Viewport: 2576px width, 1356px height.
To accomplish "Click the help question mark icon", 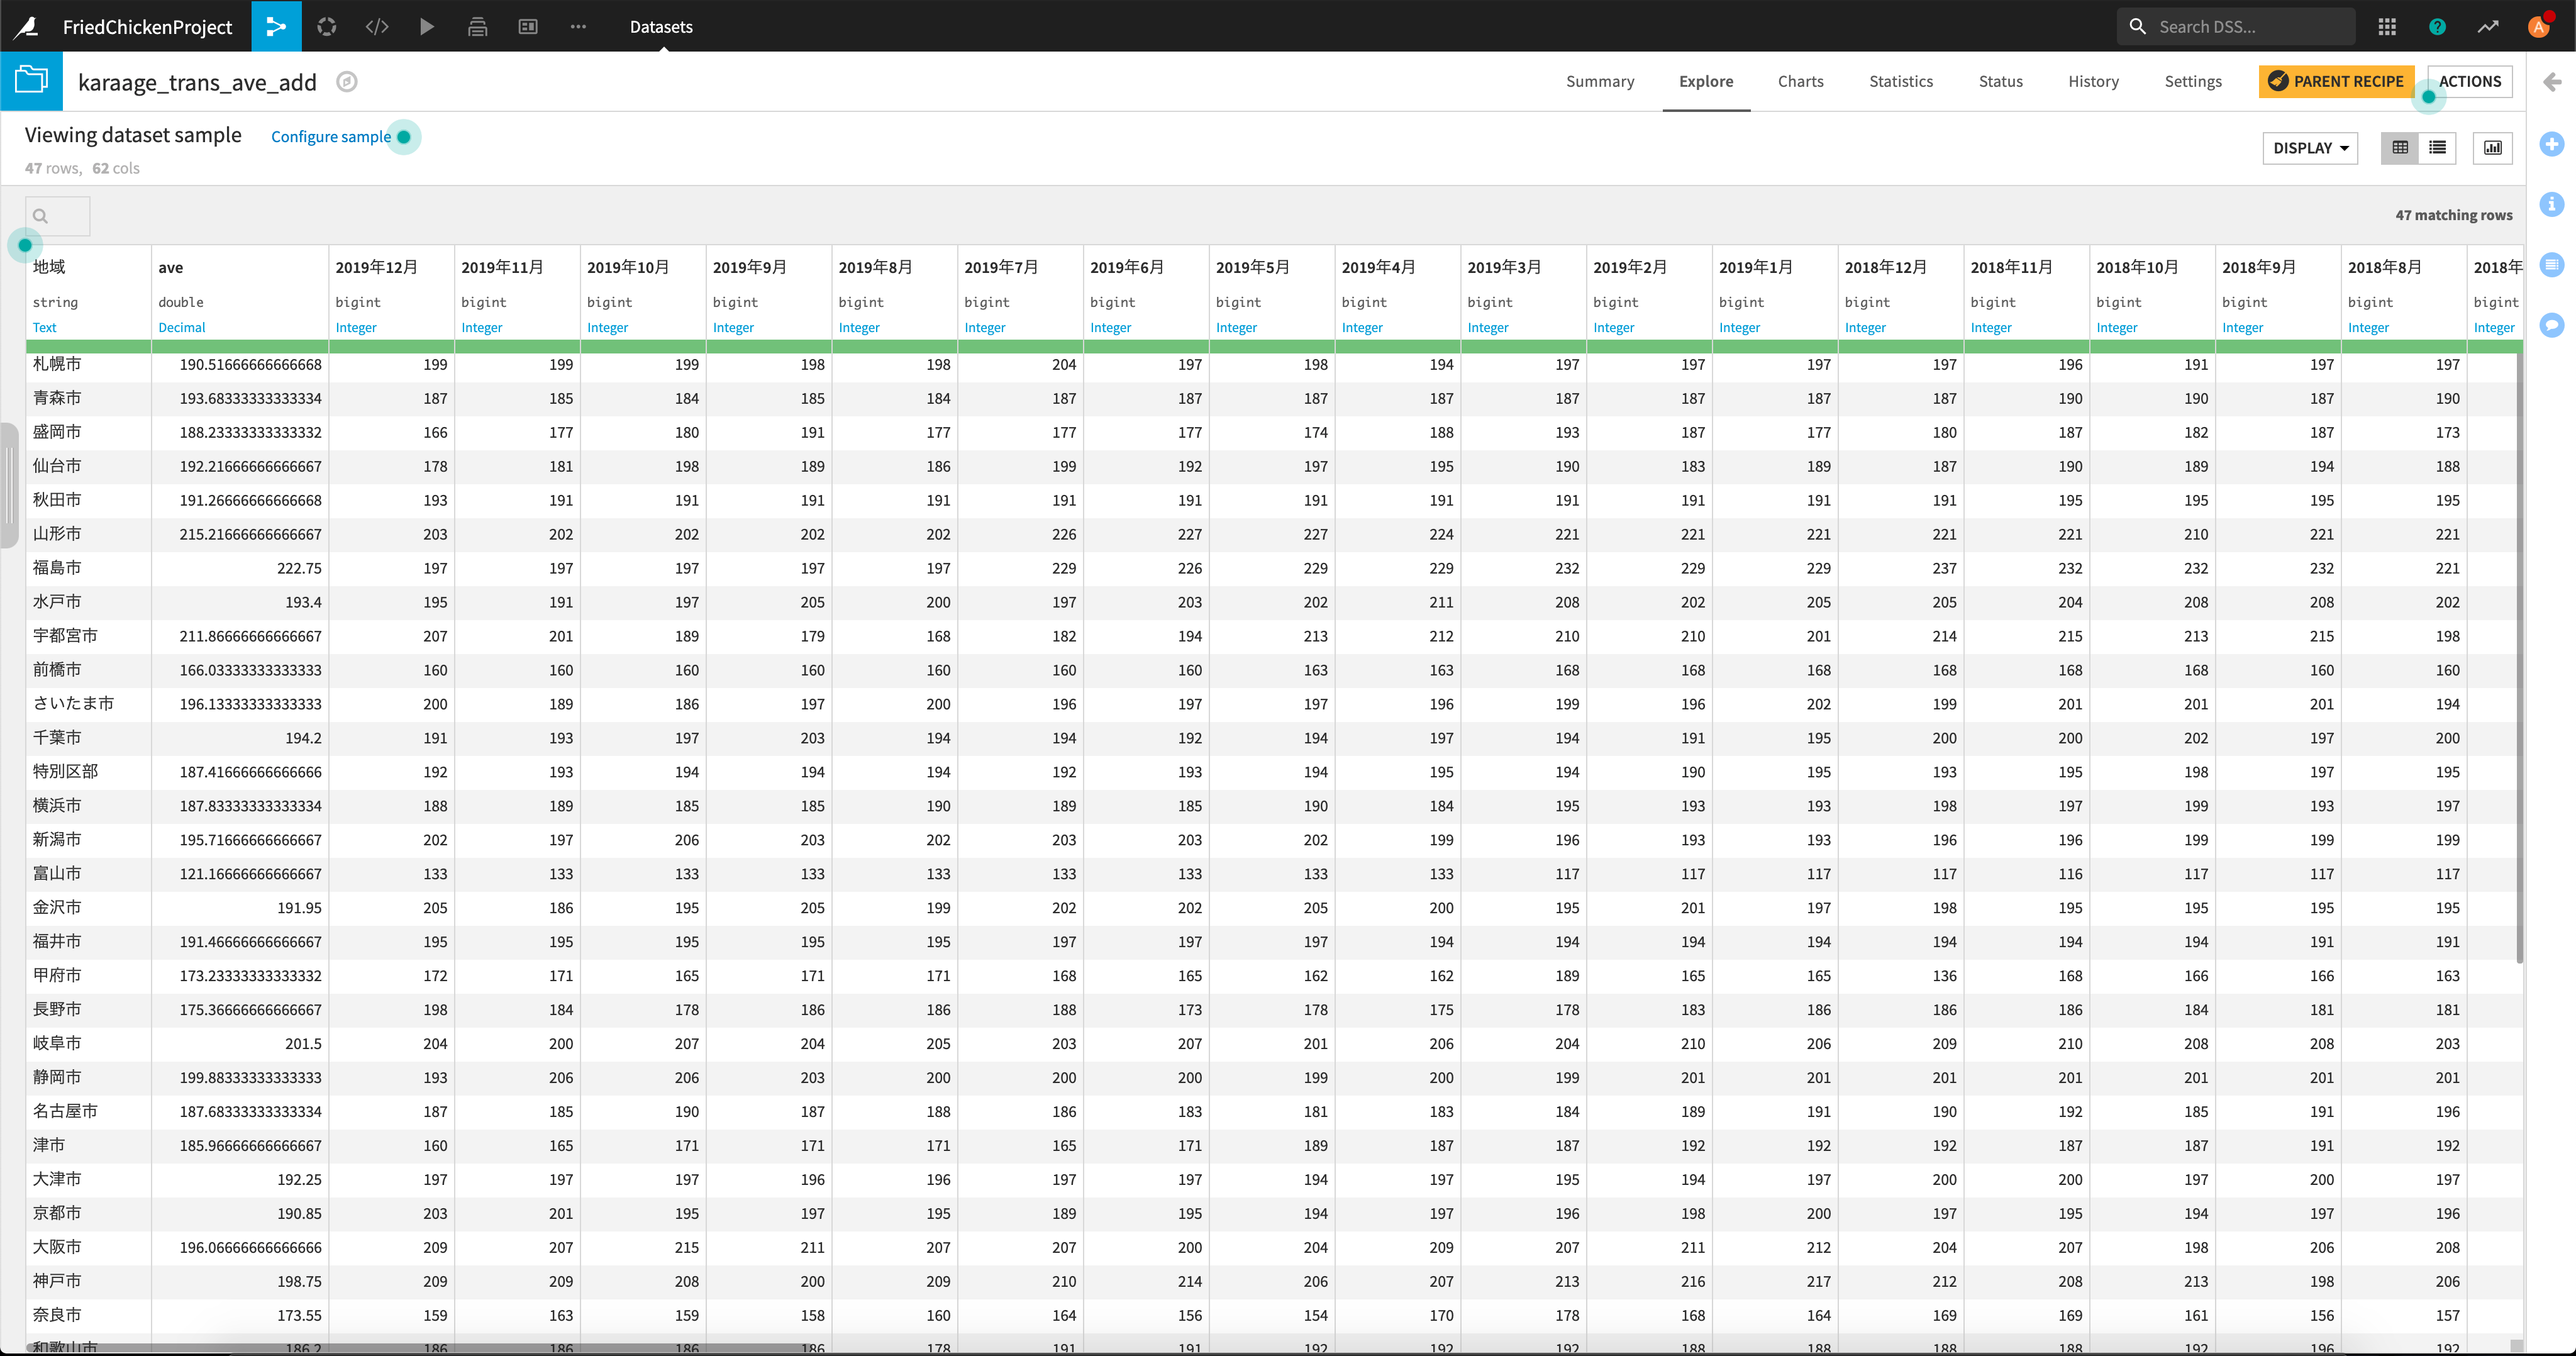I will [2437, 27].
